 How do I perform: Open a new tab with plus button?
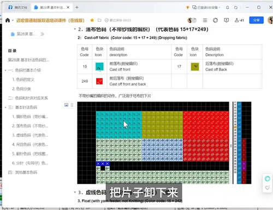coord(77,8)
